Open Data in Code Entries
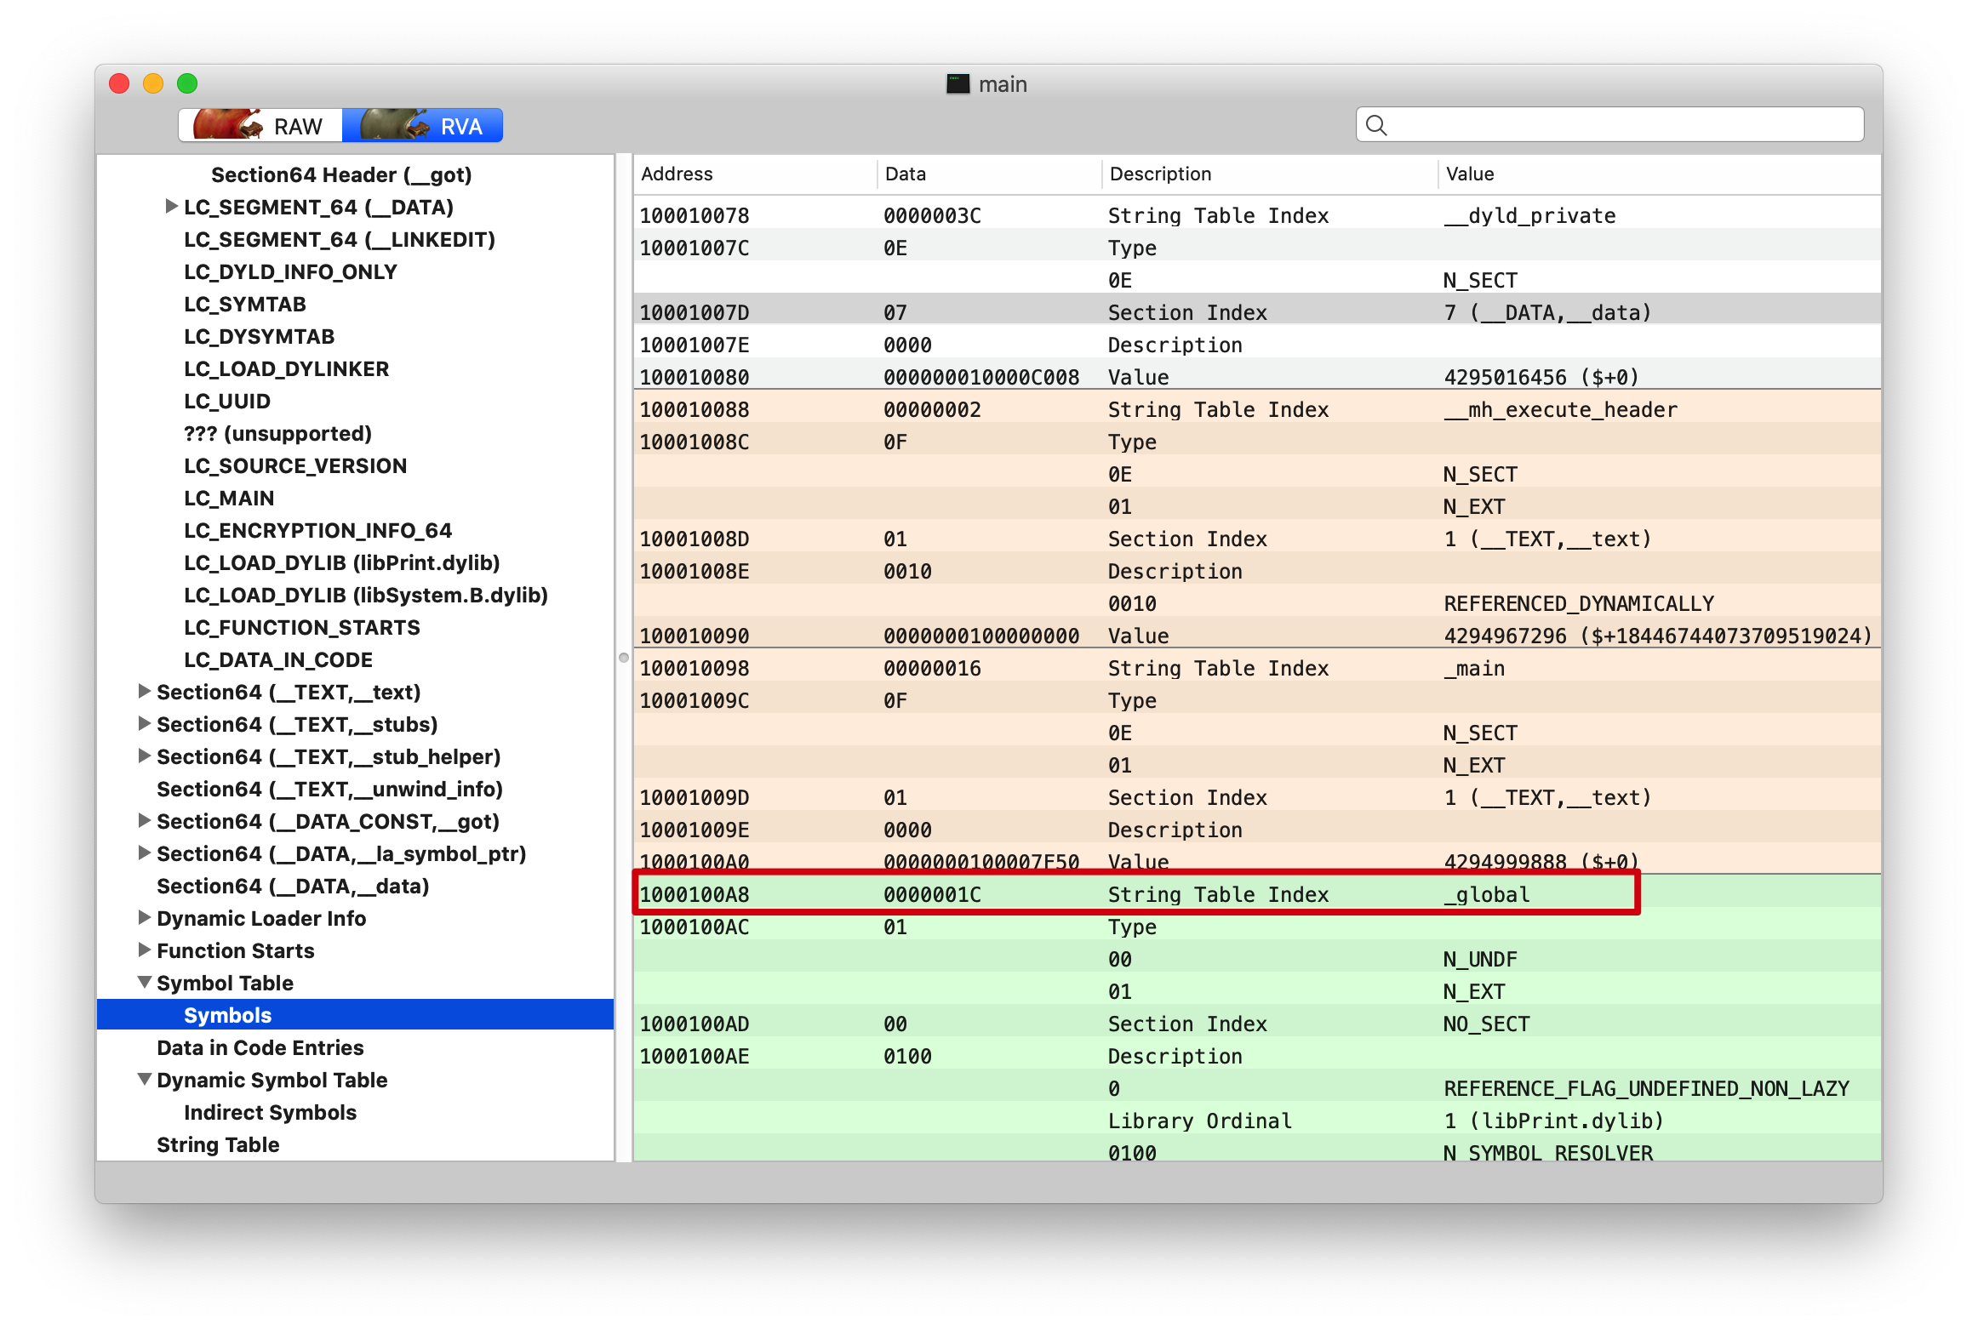Image resolution: width=1978 pixels, height=1329 pixels. pyautogui.click(x=260, y=1047)
